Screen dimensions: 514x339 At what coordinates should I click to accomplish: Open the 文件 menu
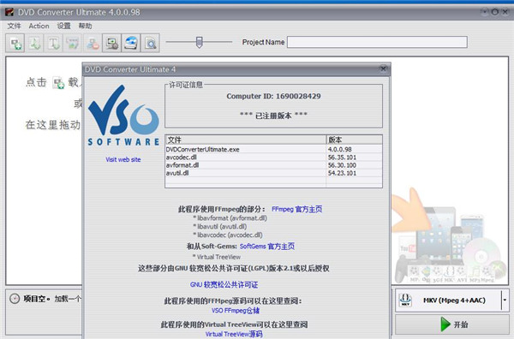pos(14,26)
